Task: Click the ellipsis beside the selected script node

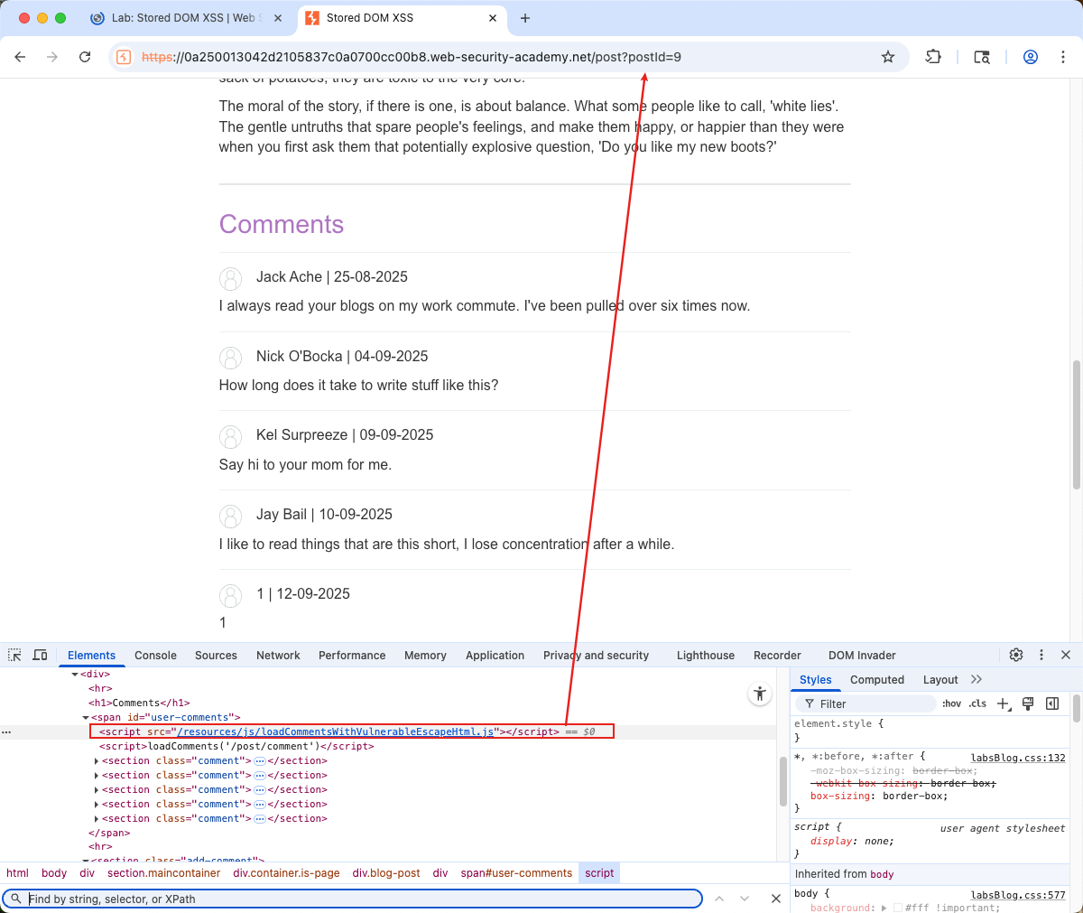Action: coord(6,731)
